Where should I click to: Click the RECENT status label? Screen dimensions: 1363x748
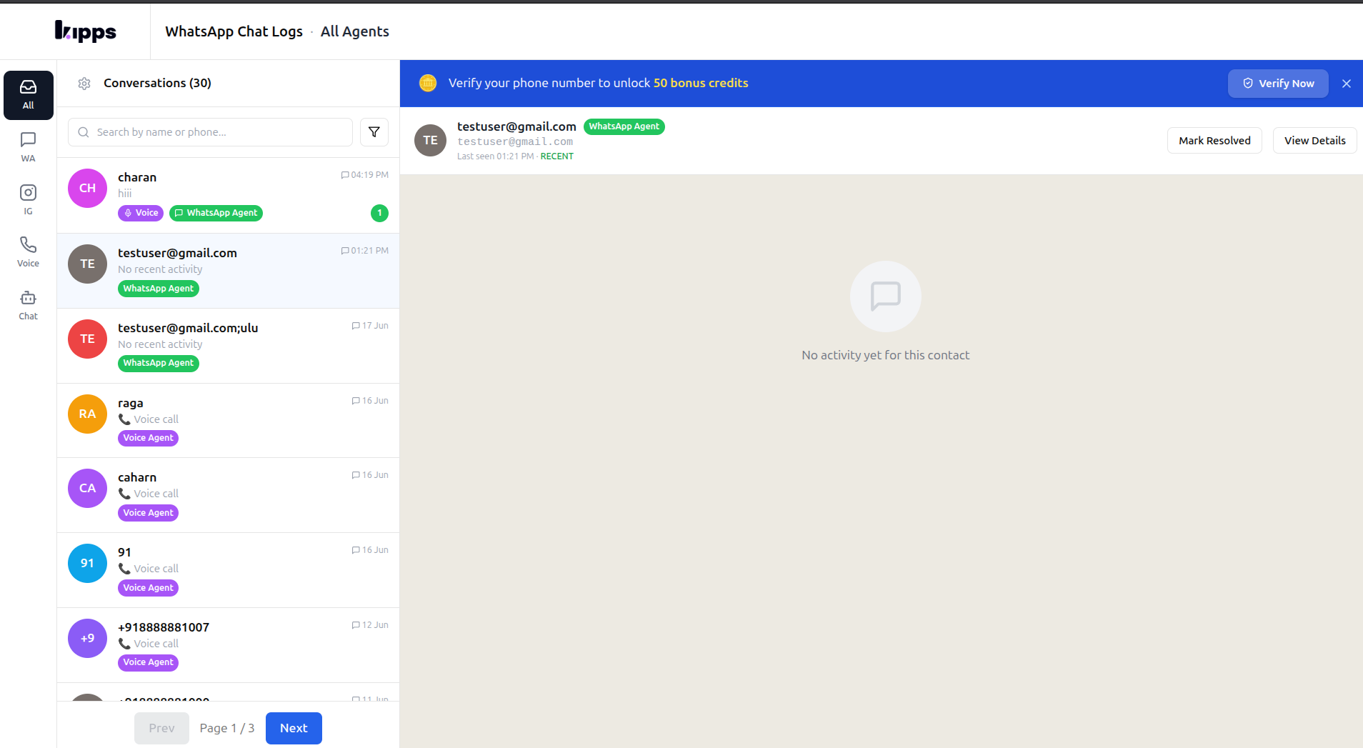[x=556, y=156]
